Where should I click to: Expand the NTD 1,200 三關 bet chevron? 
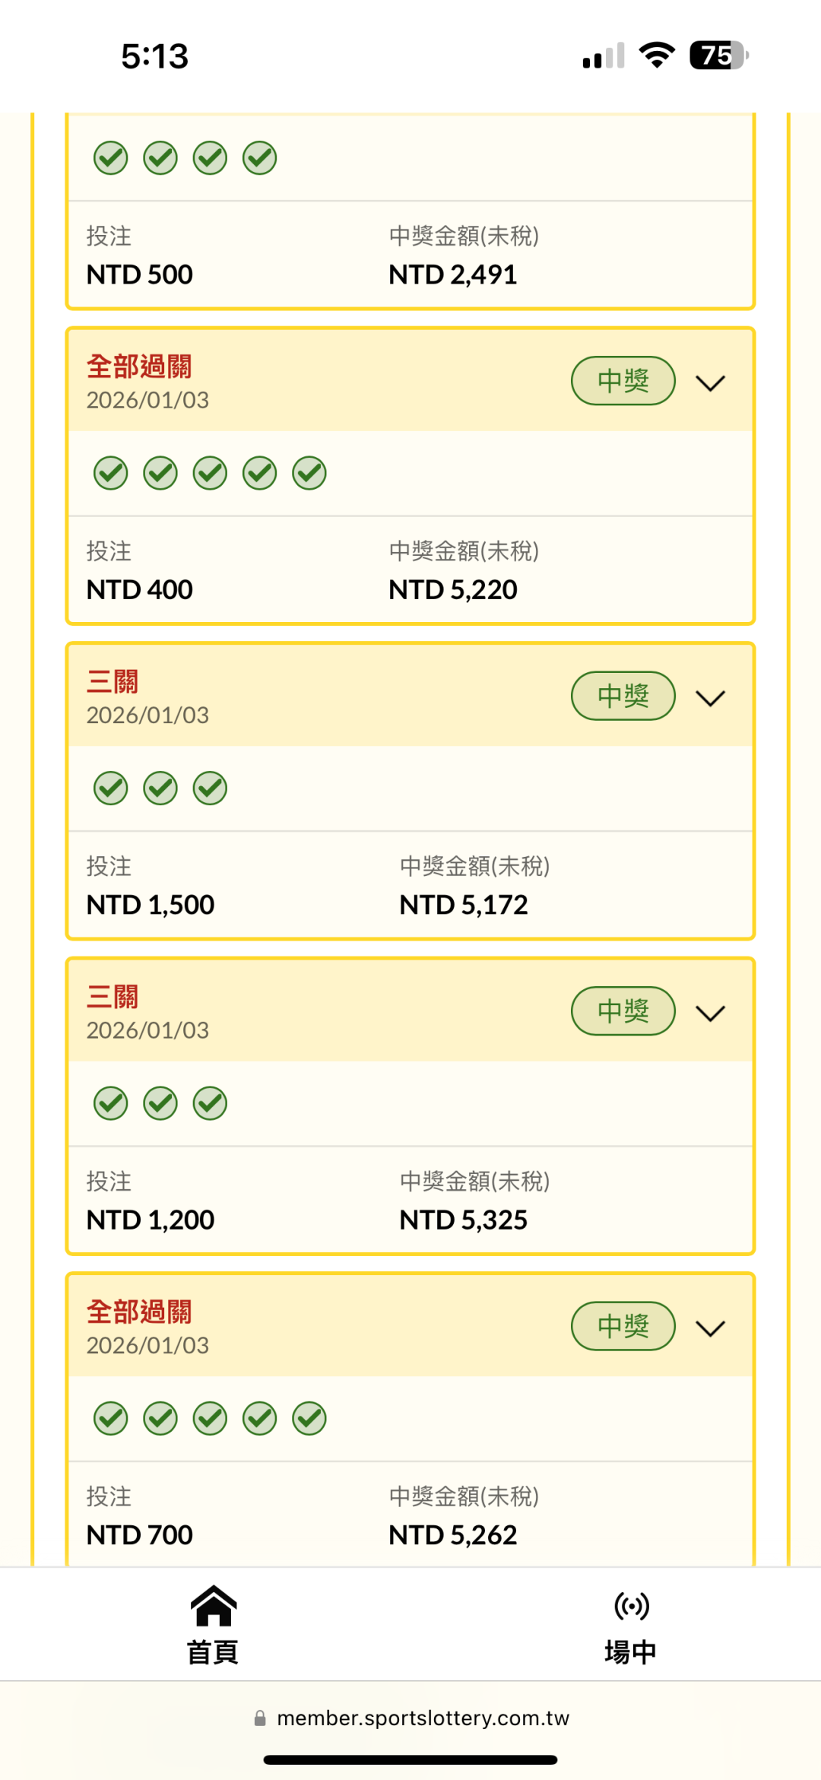point(711,1013)
